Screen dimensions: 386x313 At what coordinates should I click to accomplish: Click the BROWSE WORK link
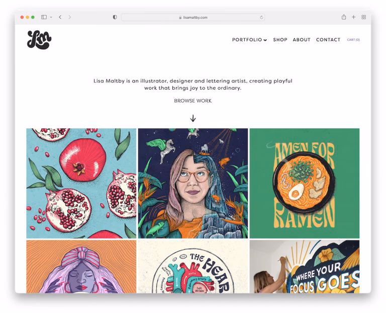pos(193,101)
